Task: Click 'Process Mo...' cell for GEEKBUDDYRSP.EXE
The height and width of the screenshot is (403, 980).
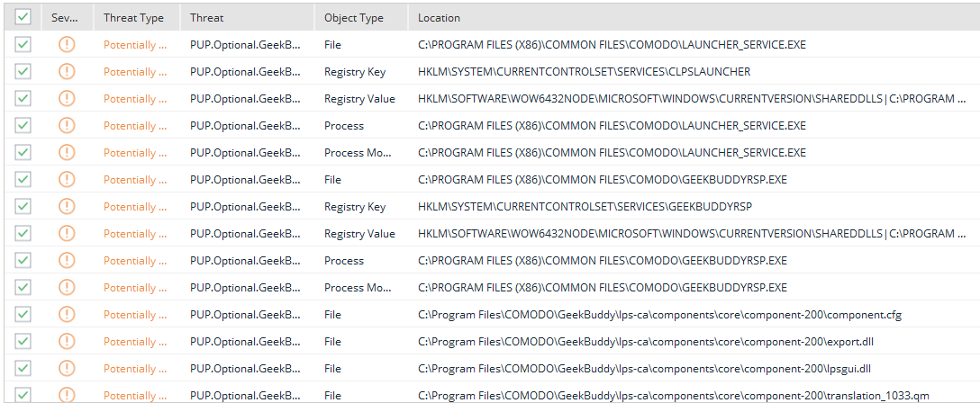Action: (358, 287)
